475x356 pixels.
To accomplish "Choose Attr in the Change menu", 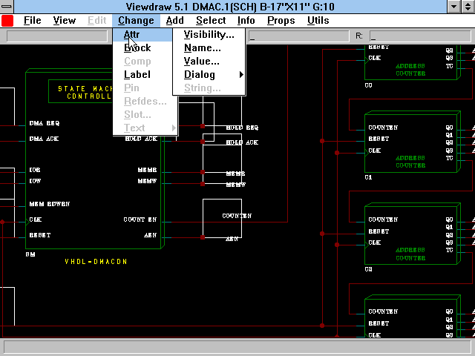I will [x=142, y=35].
